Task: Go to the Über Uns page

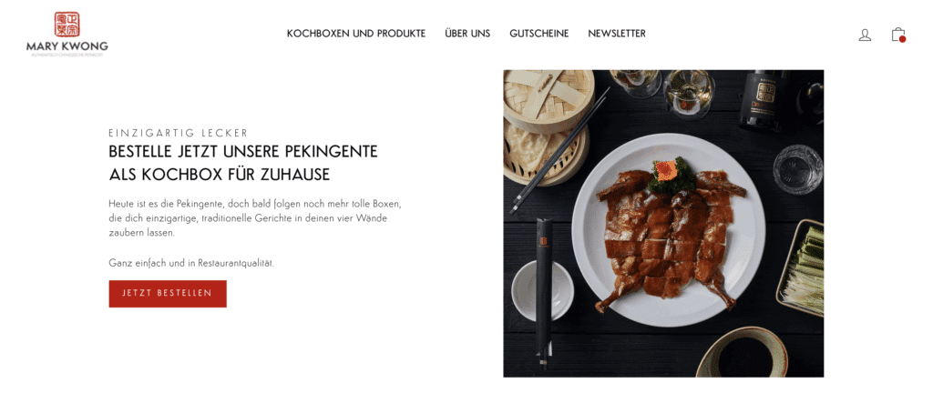Action: click(x=467, y=34)
